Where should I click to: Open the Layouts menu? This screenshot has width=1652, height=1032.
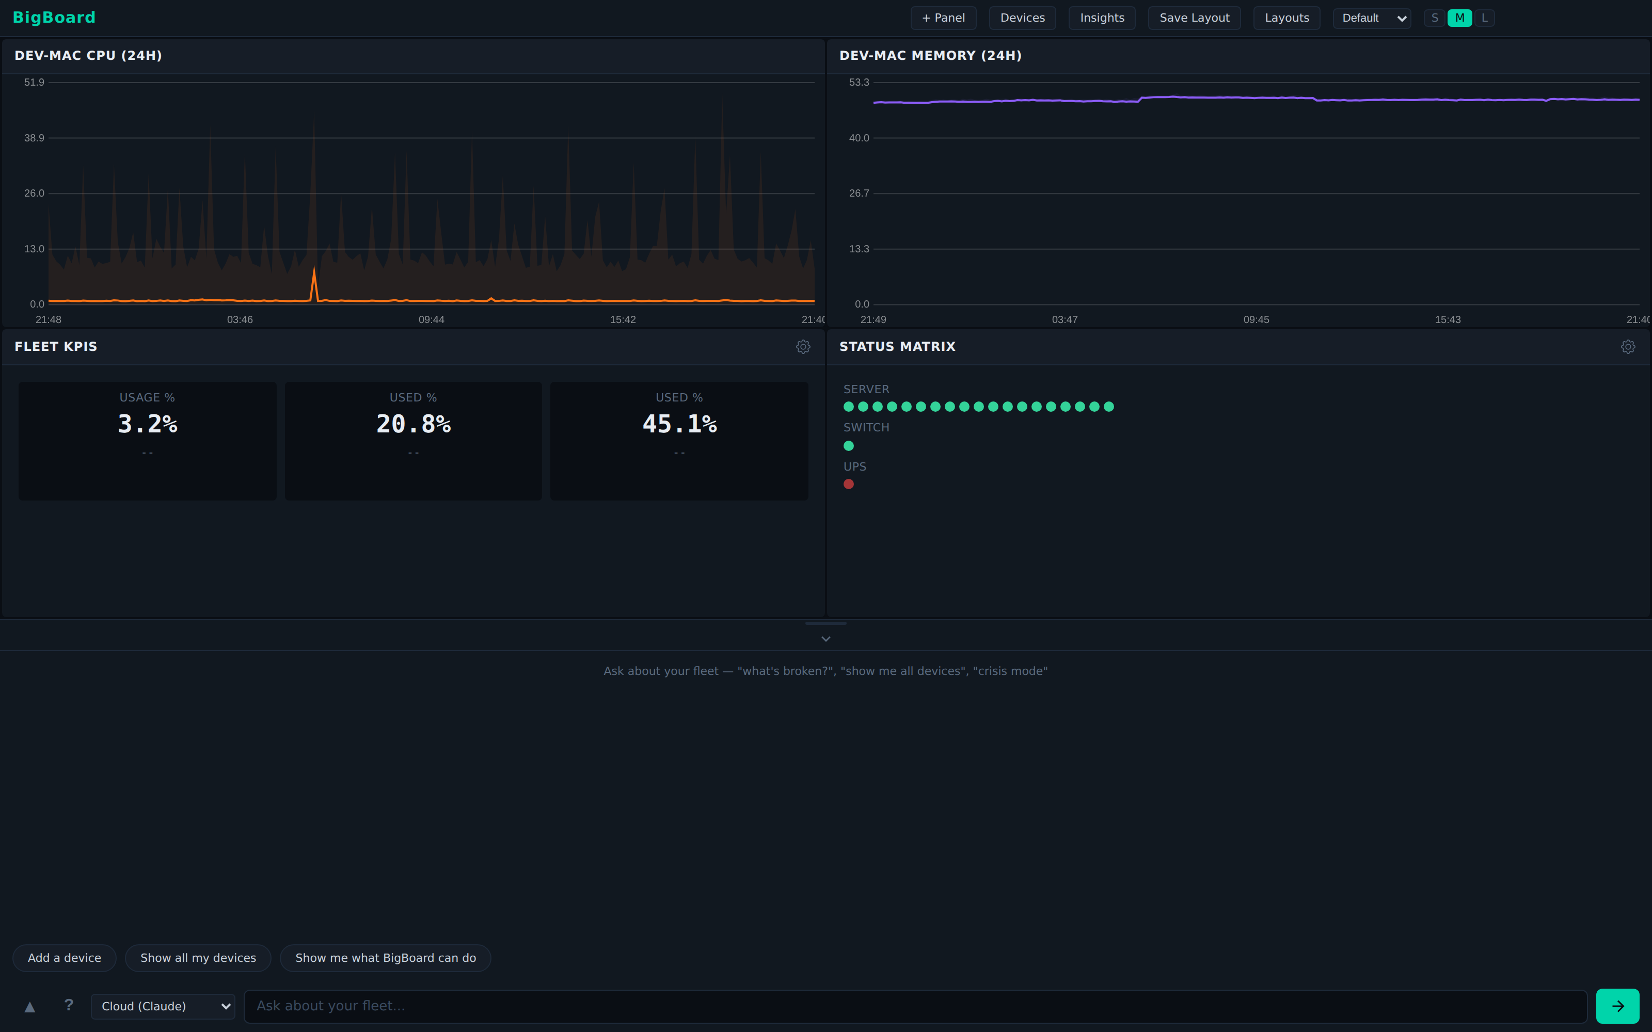click(1286, 18)
